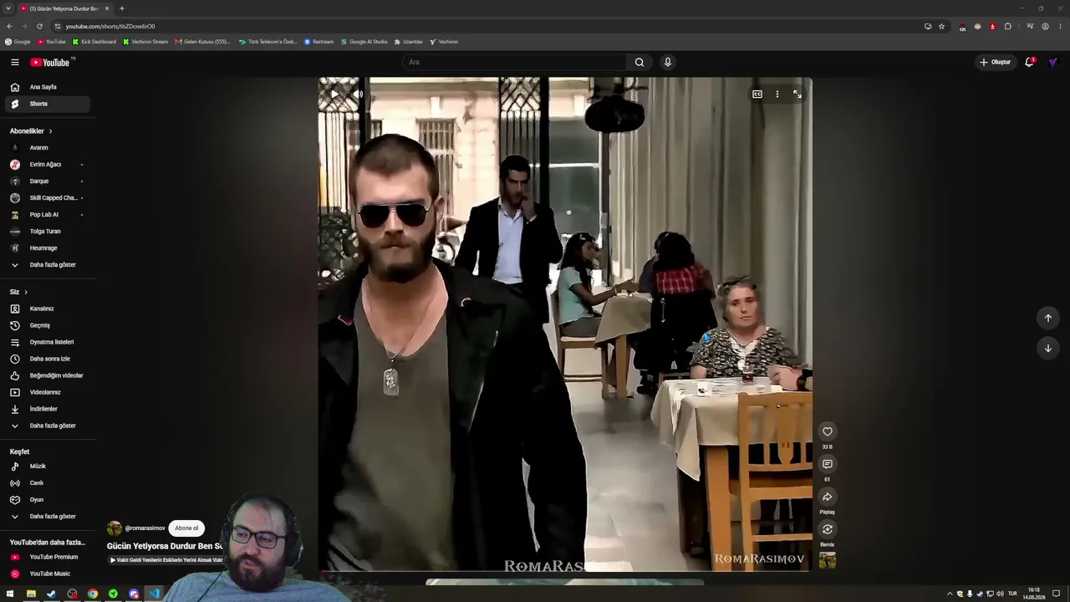
Task: Open the Windows Start menu
Action: (x=10, y=594)
